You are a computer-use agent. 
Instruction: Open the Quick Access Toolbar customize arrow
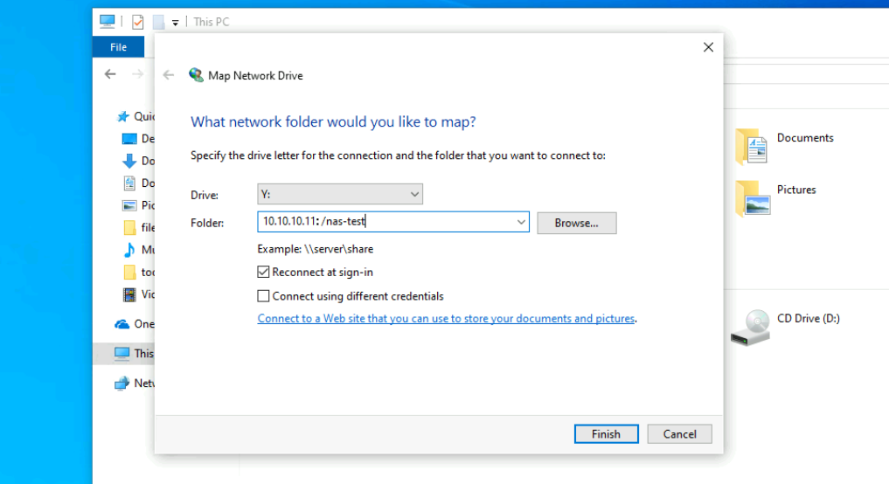pyautogui.click(x=176, y=23)
